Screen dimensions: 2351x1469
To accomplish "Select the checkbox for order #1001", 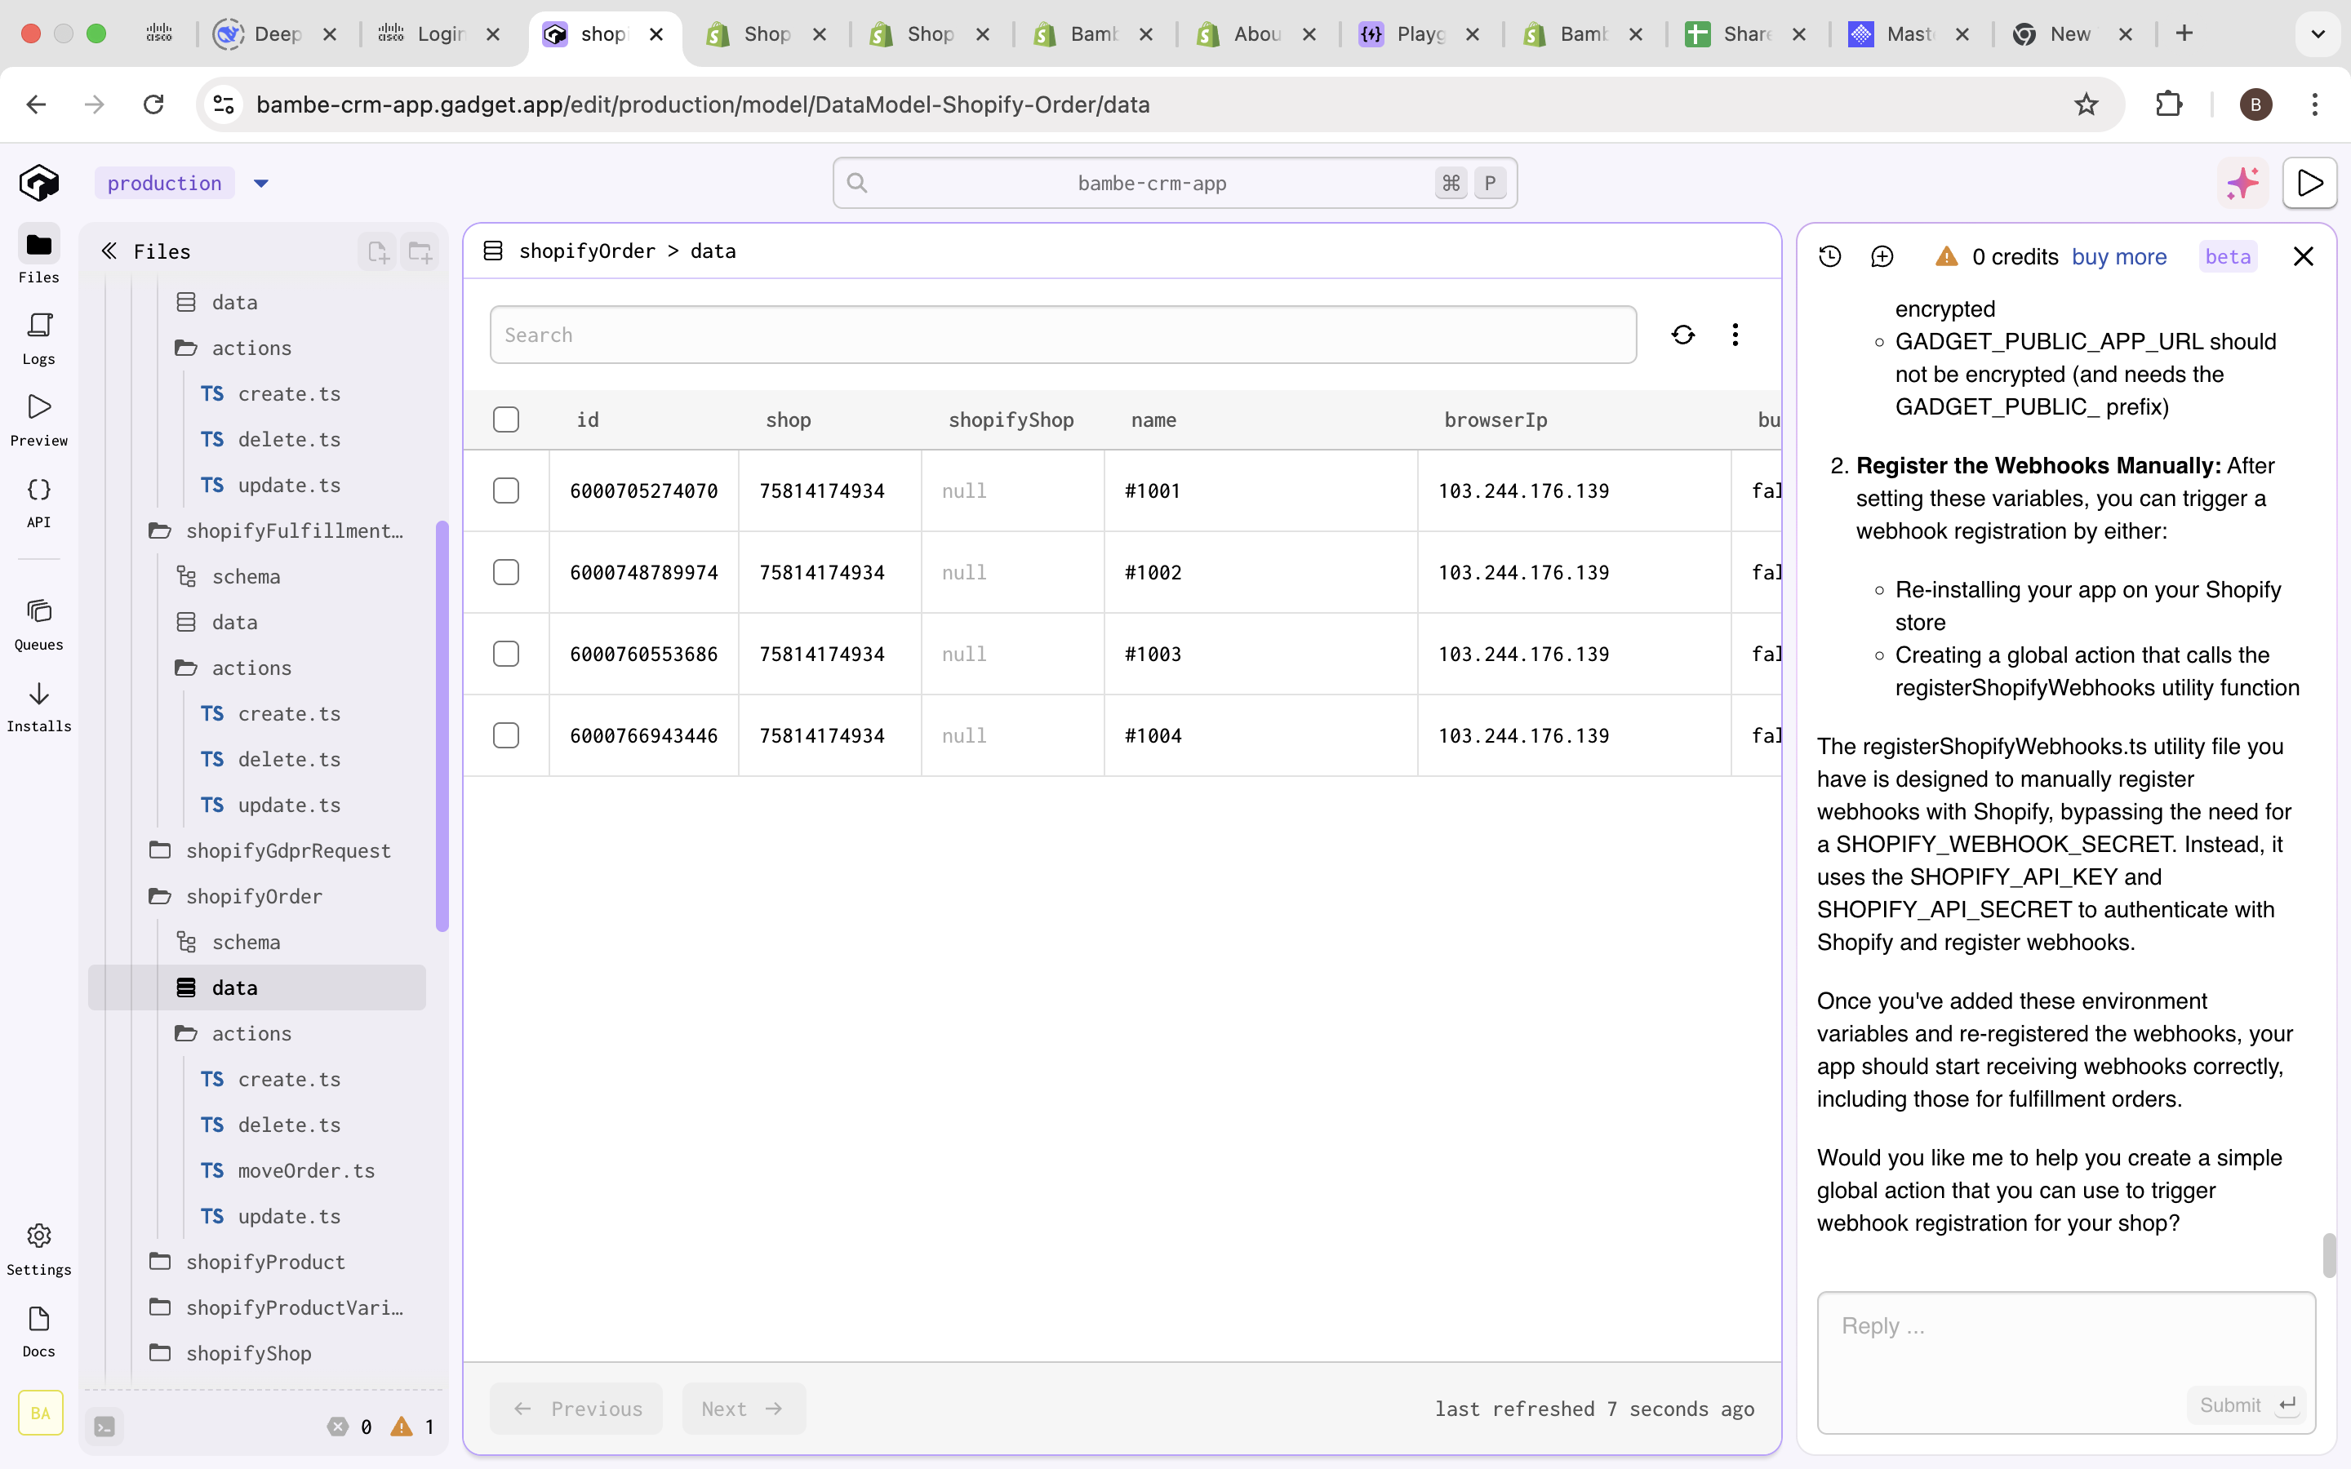I will pos(506,490).
